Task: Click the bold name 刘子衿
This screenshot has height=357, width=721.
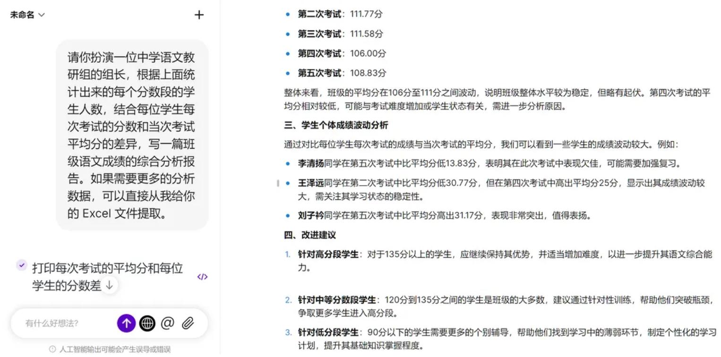Action: pyautogui.click(x=310, y=216)
